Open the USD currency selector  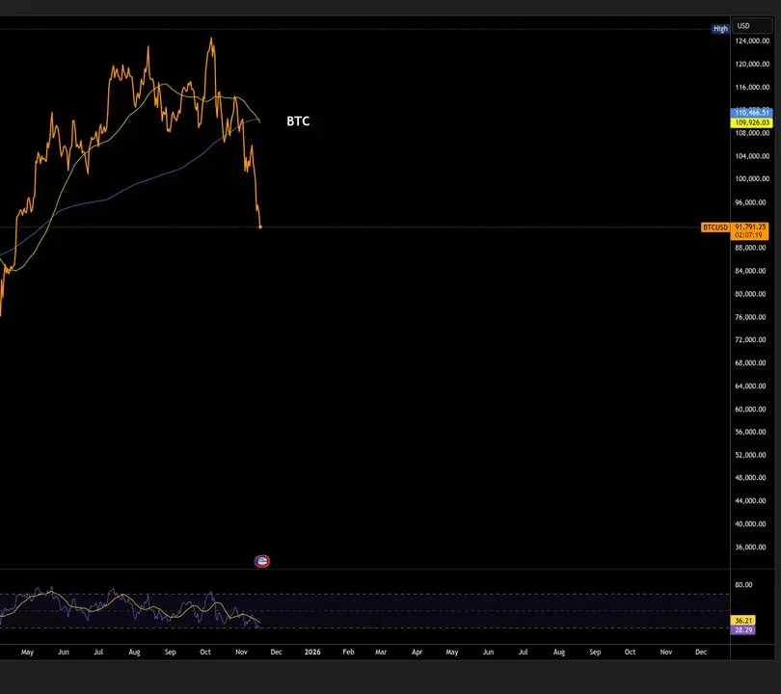[x=752, y=26]
